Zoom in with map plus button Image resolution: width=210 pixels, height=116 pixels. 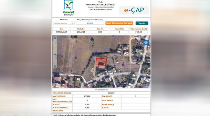point(55,38)
